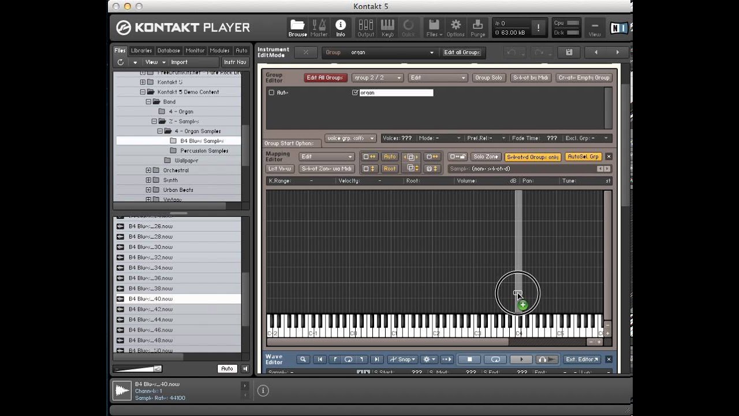Screen dimensions: 739x416
Task: Open the Options gear dialog
Action: pos(456,27)
